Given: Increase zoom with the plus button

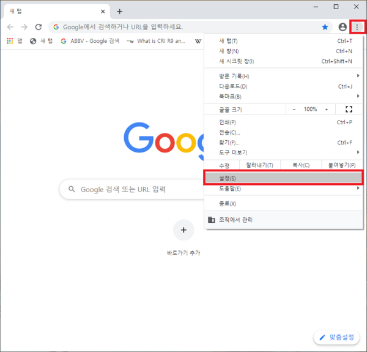Looking at the screenshot, I should point(327,110).
